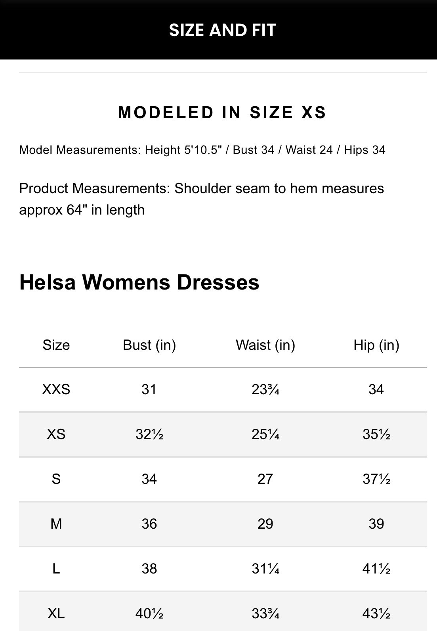Click the Size column header
The width and height of the screenshot is (437, 631).
pos(56,345)
